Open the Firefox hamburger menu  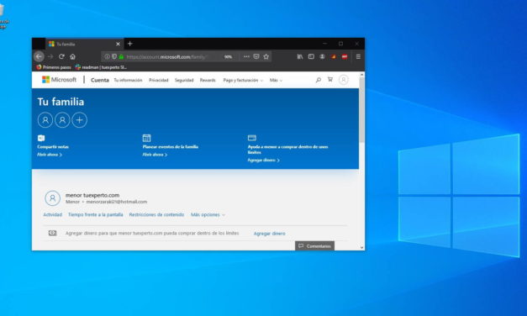(x=358, y=56)
